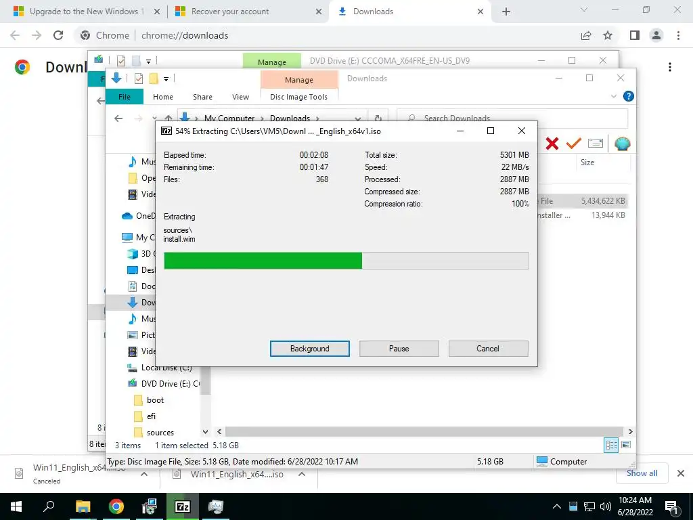
Task: Expand the explorer ribbon chevron
Action: click(613, 96)
